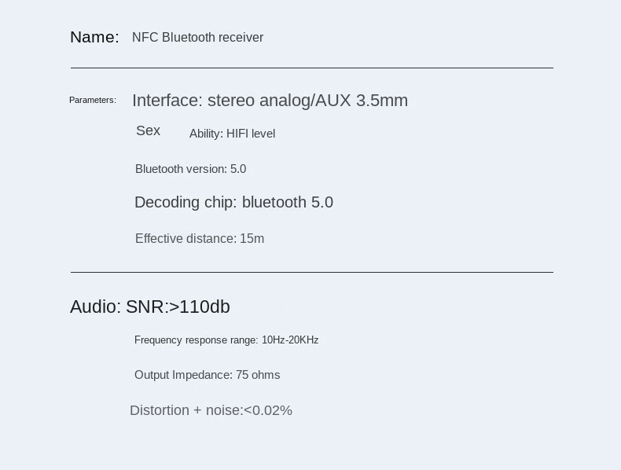Click 'NFC Bluetooth receiver' text
This screenshot has width=621, height=470.
point(197,38)
